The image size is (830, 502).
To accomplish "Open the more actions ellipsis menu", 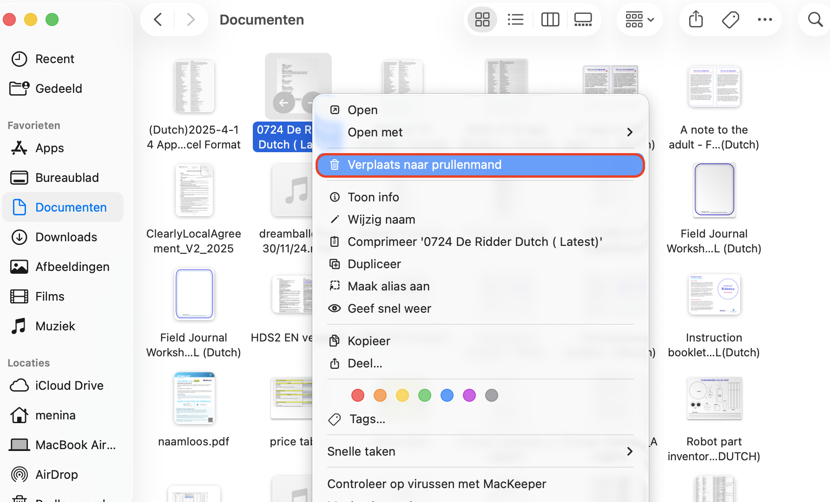I will point(764,19).
